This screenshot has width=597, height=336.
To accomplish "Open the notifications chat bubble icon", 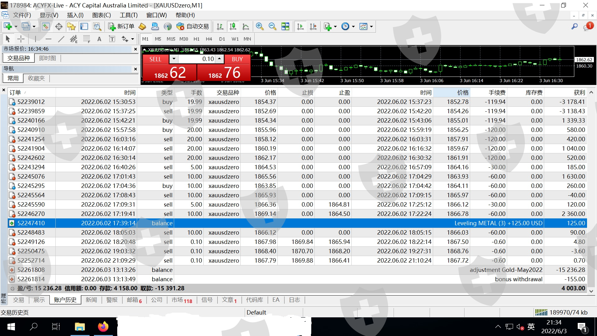I will pyautogui.click(x=587, y=27).
